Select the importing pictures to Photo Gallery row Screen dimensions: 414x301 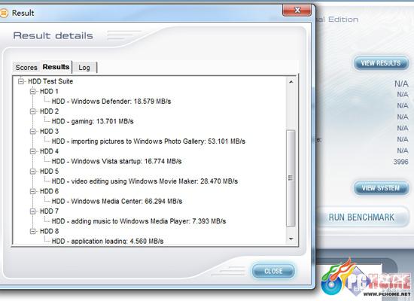coord(148,141)
